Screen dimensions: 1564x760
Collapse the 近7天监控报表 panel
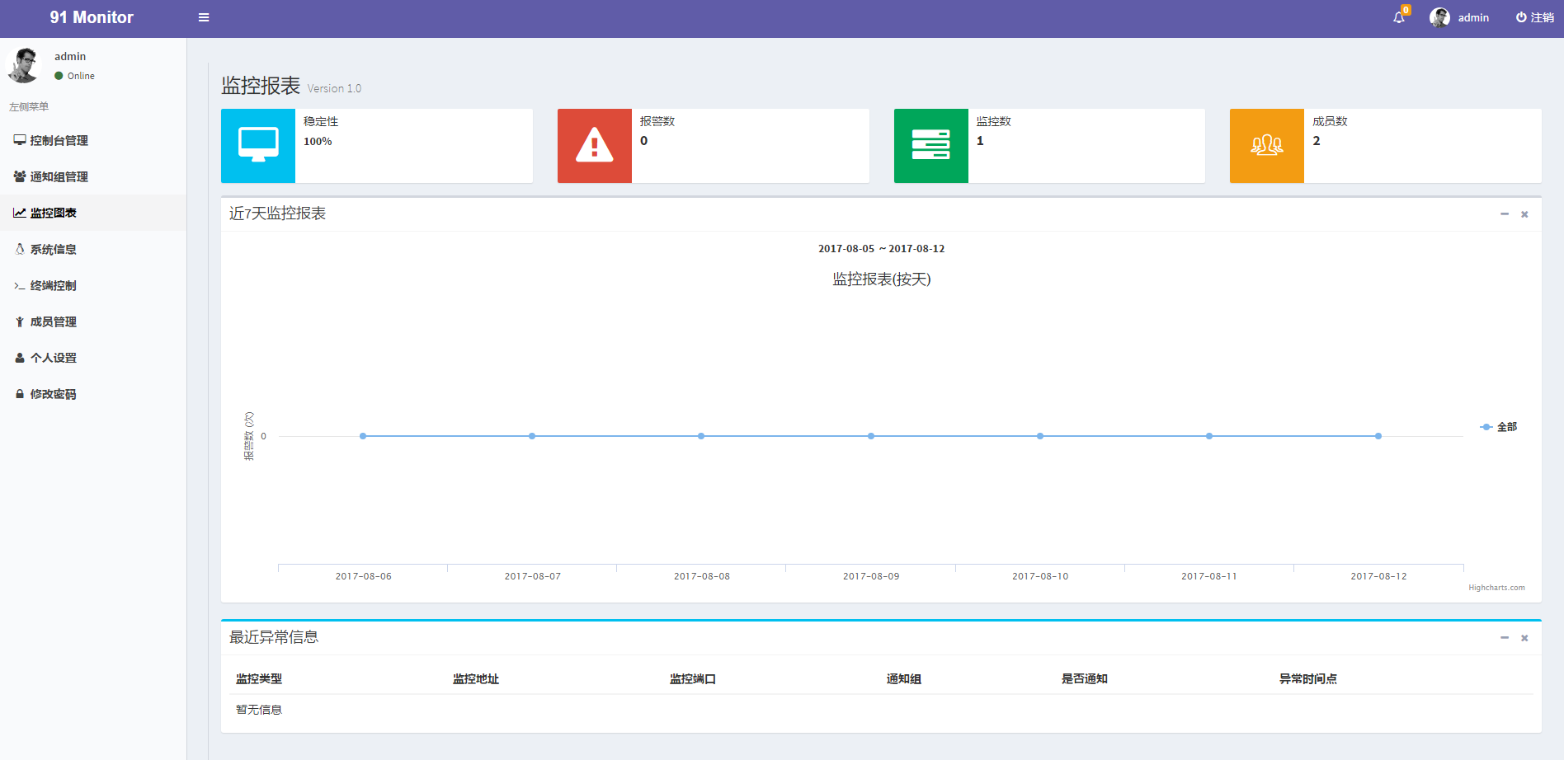[1505, 214]
